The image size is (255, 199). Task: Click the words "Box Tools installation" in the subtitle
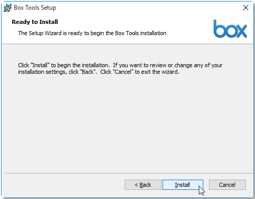(141, 33)
